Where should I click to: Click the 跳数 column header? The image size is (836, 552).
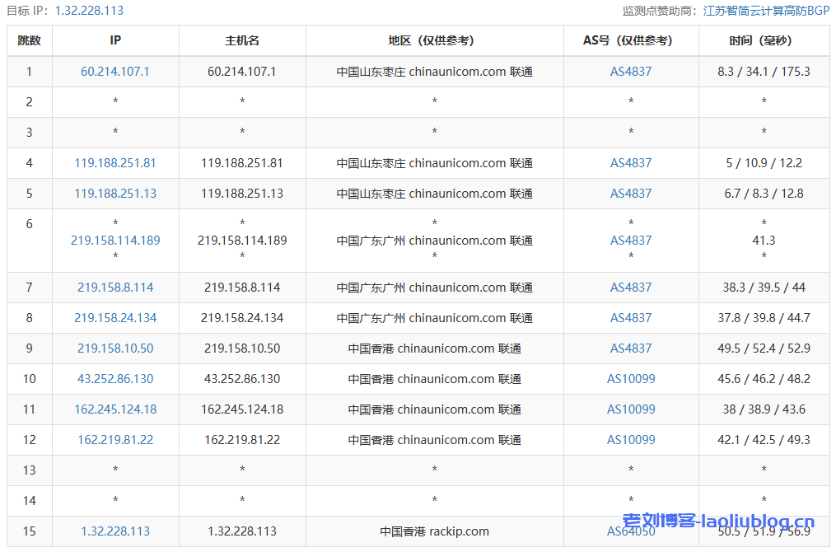30,40
